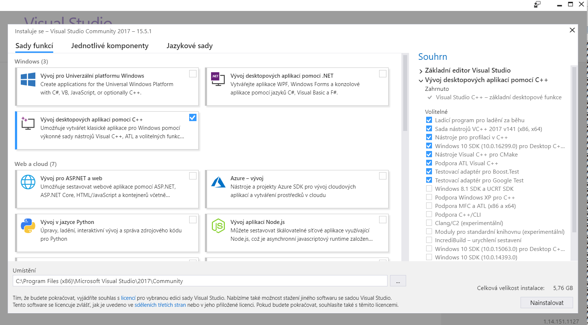Image resolution: width=588 pixels, height=325 pixels.
Task: Check the Vývoj v jazyce Python checkbox
Action: [x=193, y=220]
